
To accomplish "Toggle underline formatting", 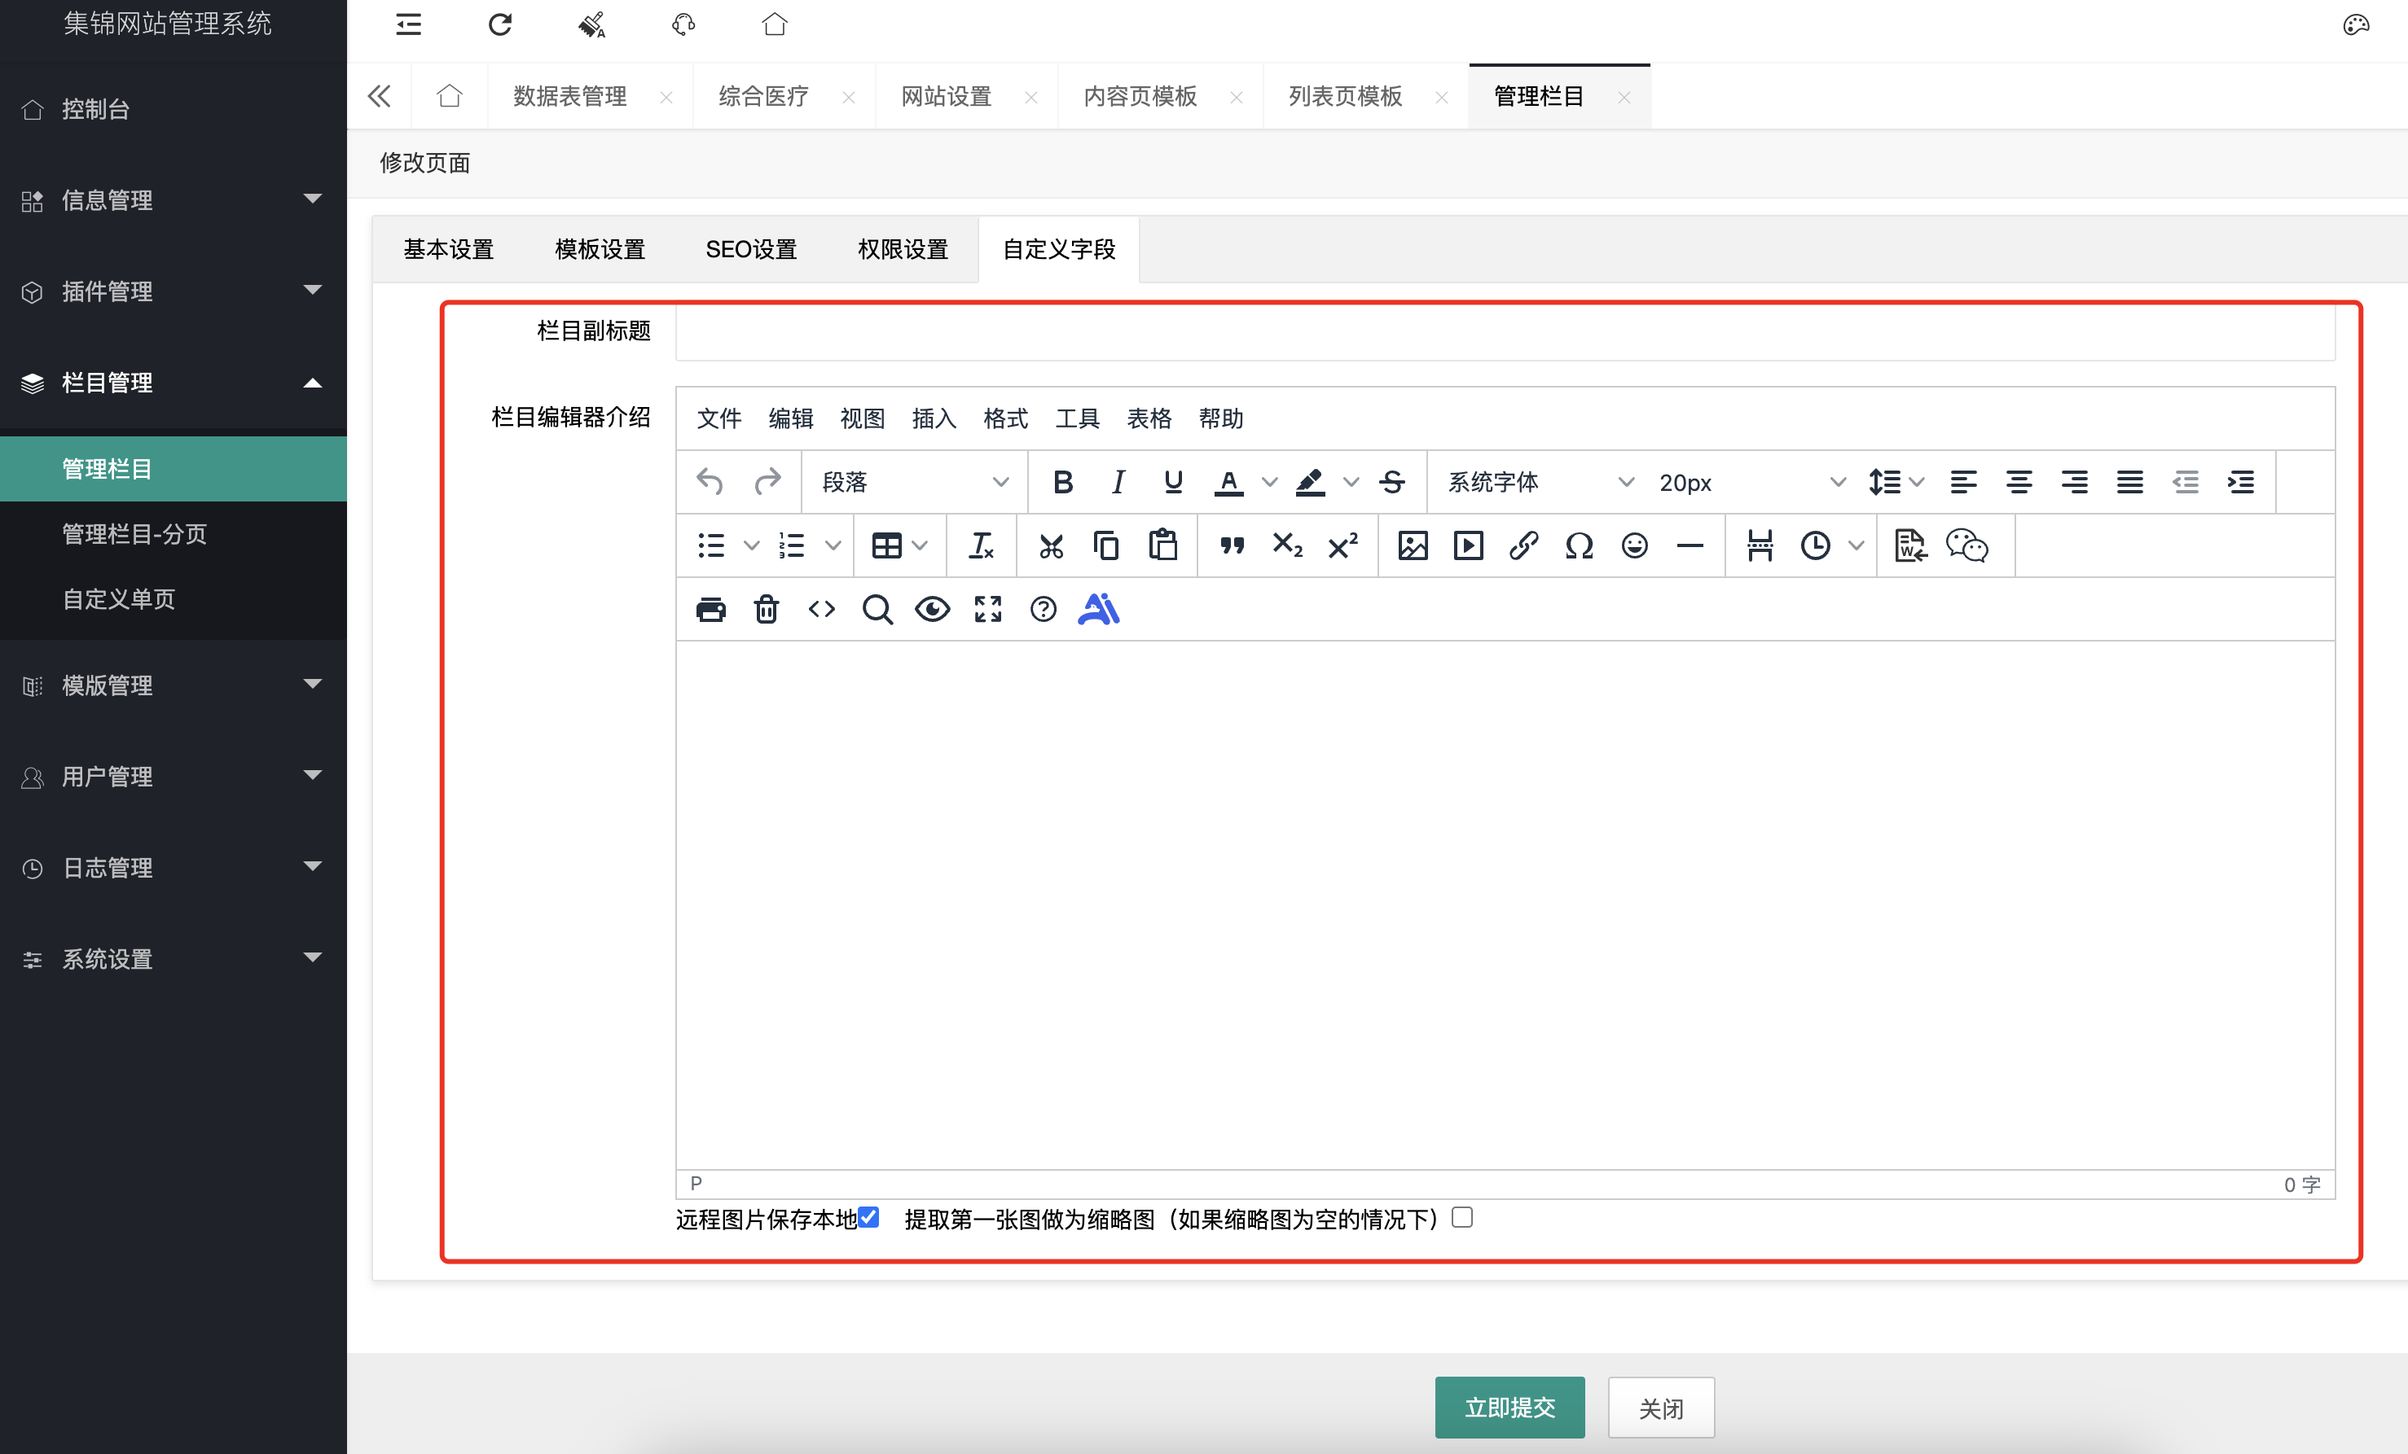I will [x=1173, y=481].
